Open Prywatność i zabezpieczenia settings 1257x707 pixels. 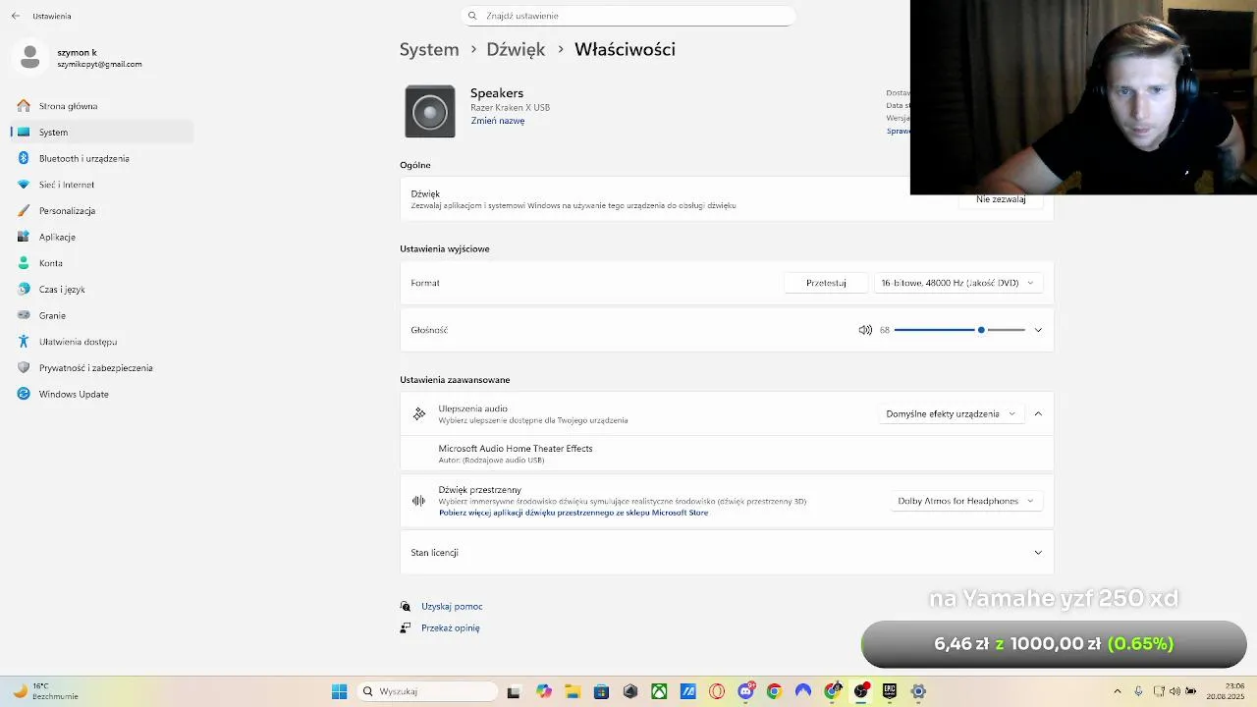(x=102, y=368)
